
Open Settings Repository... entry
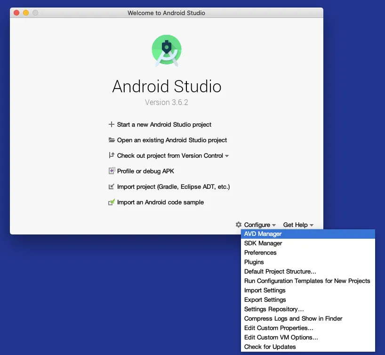point(308,309)
